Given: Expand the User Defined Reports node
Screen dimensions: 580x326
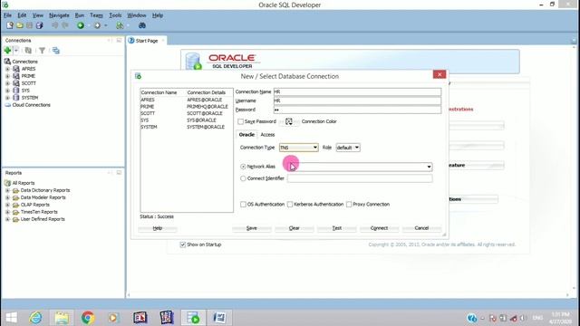Looking at the screenshot, I should [7, 219].
